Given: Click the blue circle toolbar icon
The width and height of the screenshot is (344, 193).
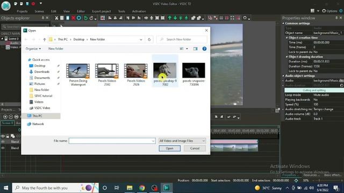Looking at the screenshot, I should [79, 18].
